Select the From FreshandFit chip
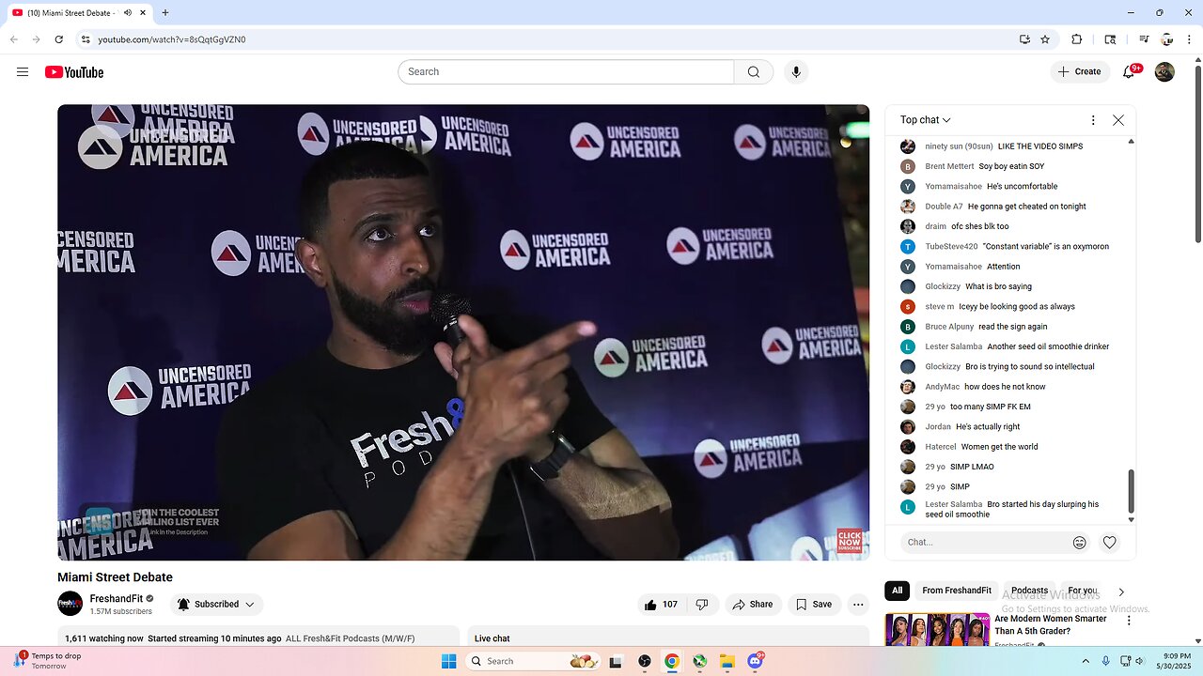Viewport: 1203px width, 676px height. [x=957, y=591]
